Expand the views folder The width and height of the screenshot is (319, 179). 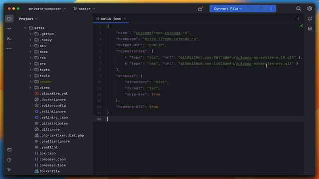(x=30, y=88)
